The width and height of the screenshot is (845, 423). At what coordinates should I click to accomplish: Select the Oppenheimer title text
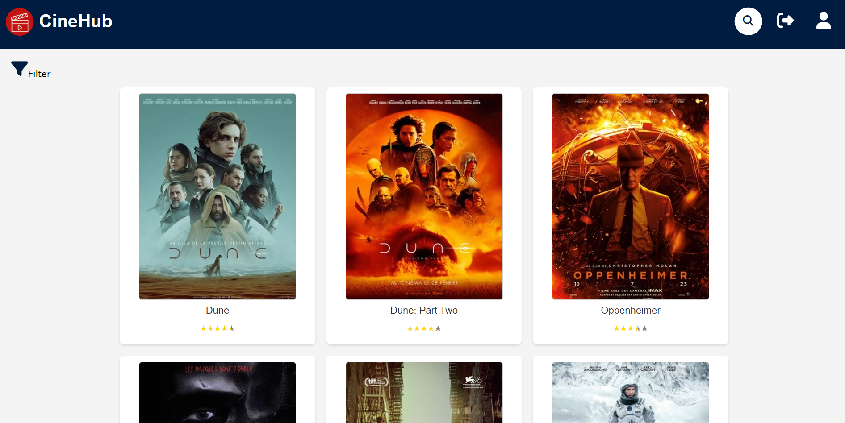click(x=630, y=311)
